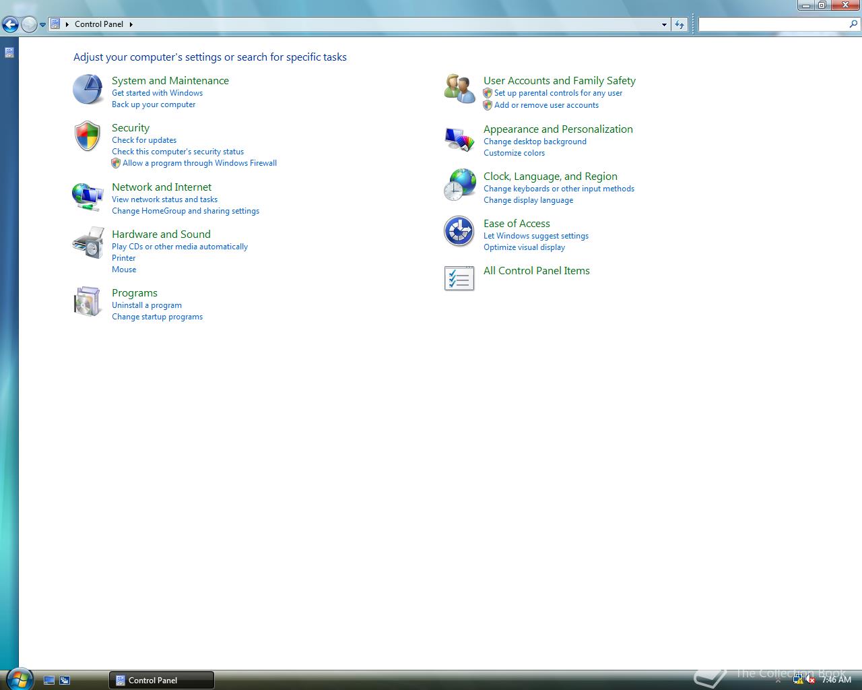Open System and Maintenance category
This screenshot has height=690, width=862.
pyautogui.click(x=170, y=80)
